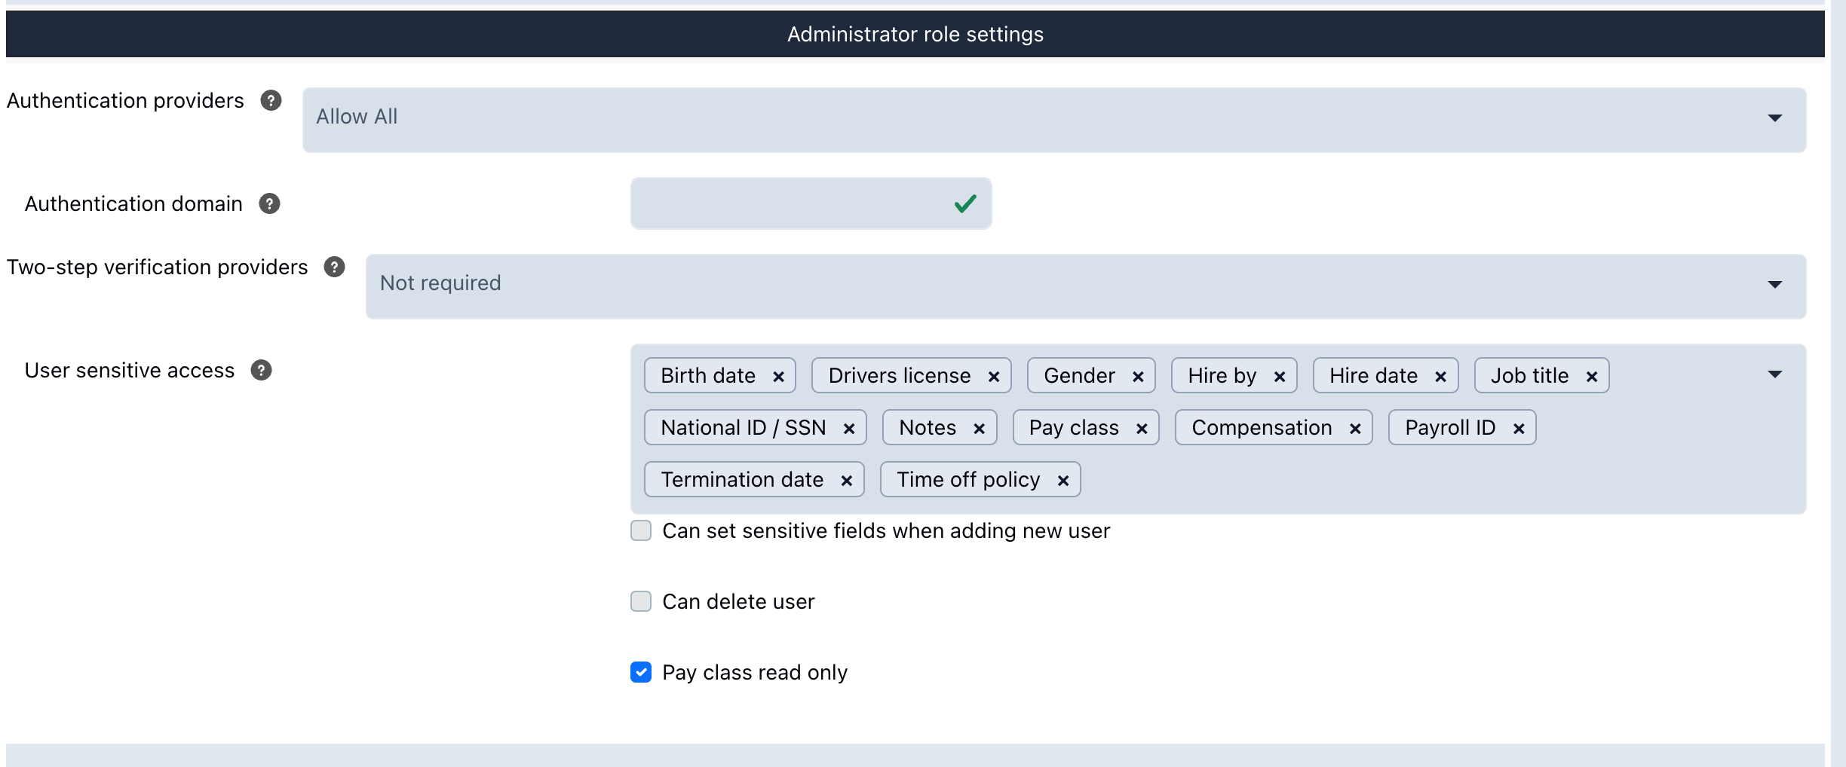1846x767 pixels.
Task: Remove the Birth date tag
Action: coord(778,376)
